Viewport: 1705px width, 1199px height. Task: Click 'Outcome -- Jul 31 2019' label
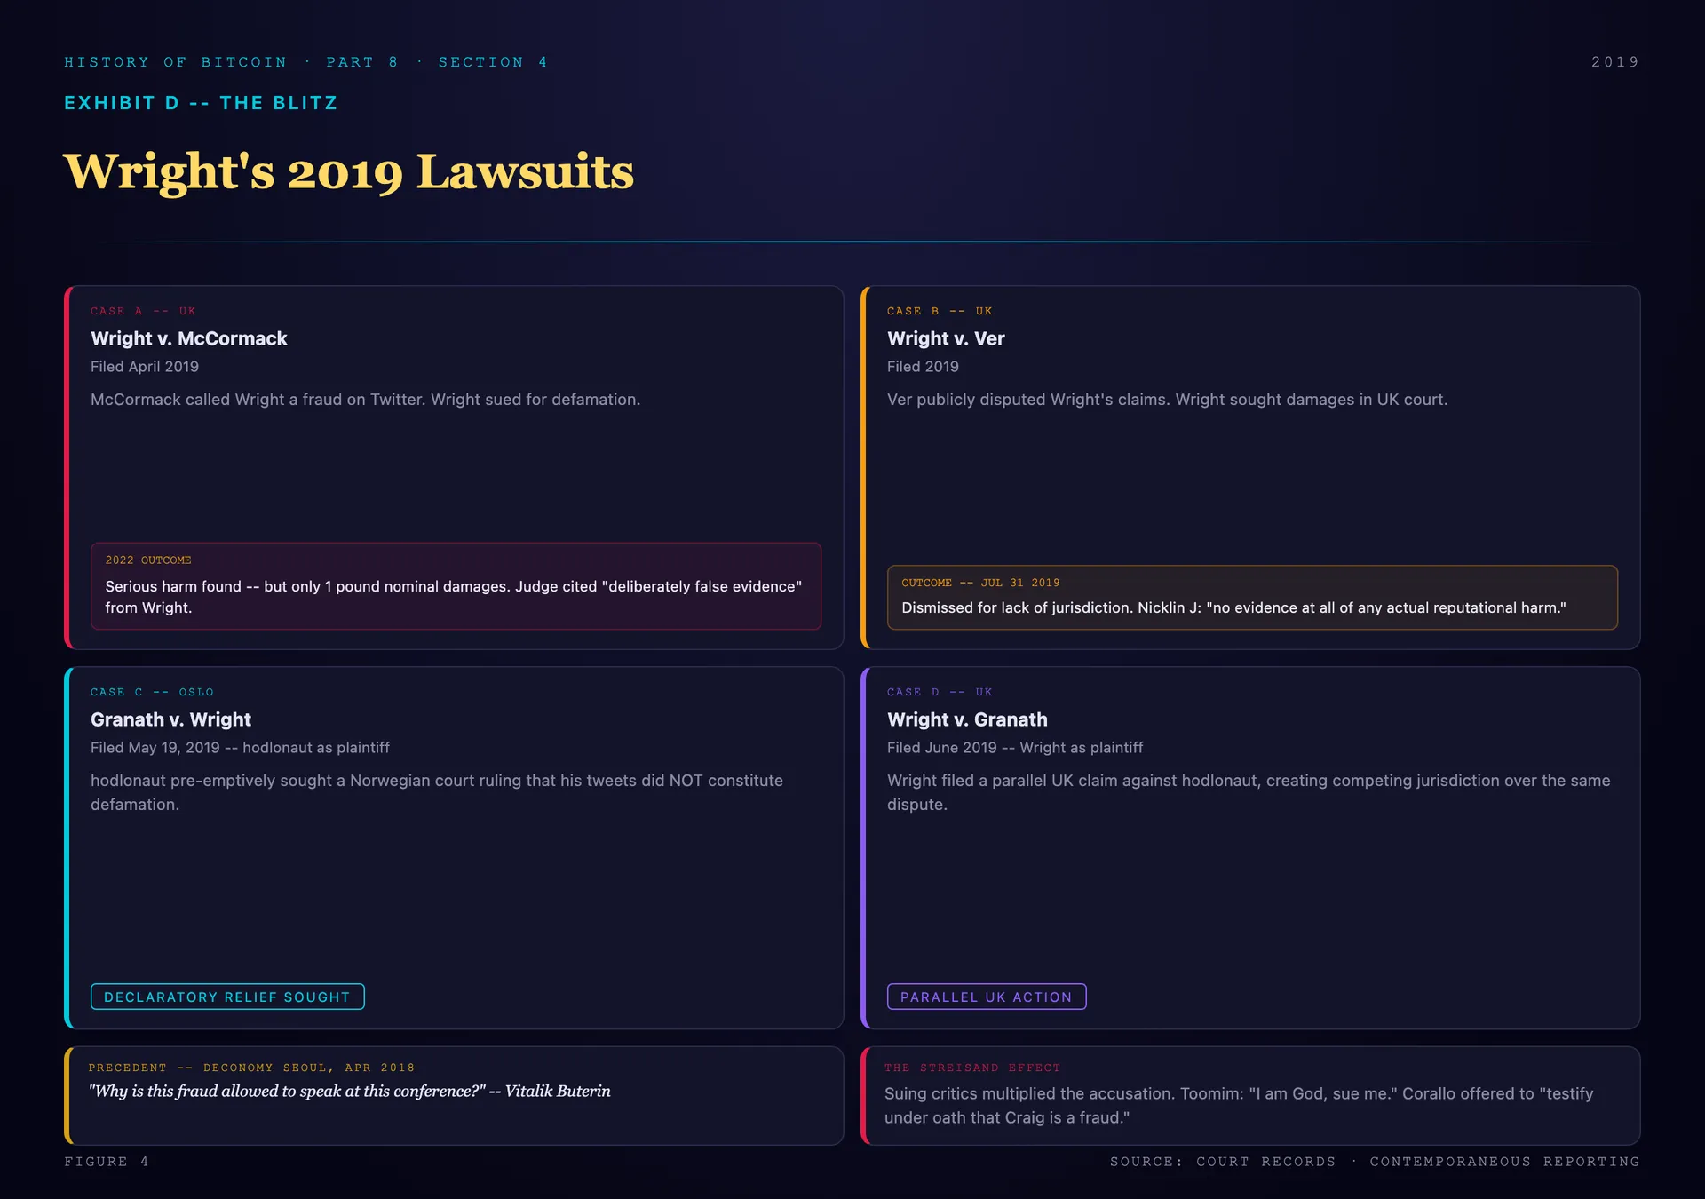pyautogui.click(x=980, y=583)
